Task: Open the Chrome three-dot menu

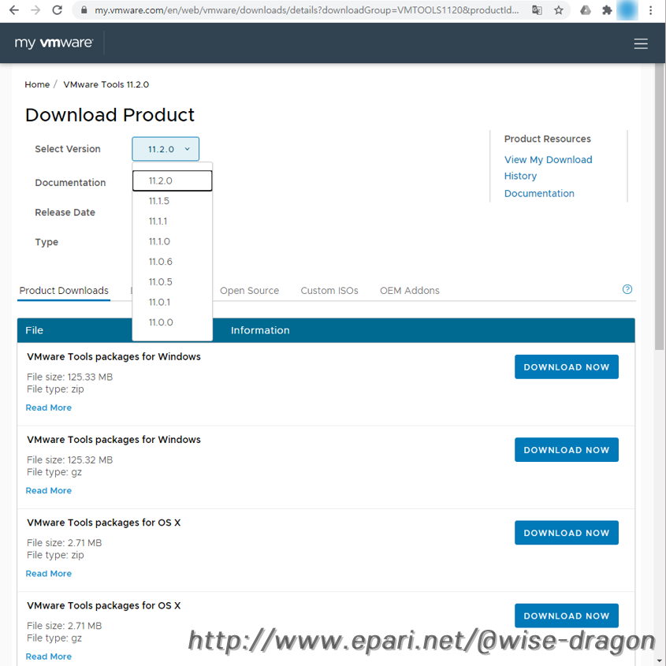Action: [x=650, y=10]
